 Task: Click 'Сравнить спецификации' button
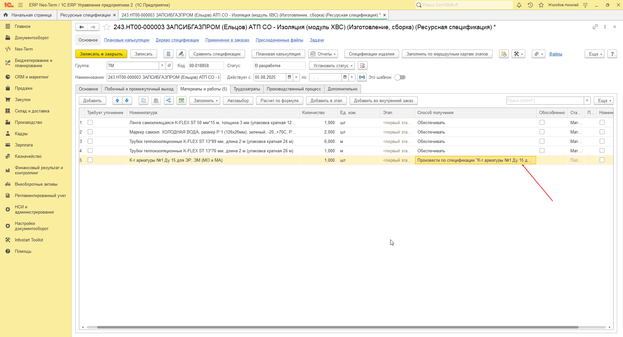[x=217, y=54]
